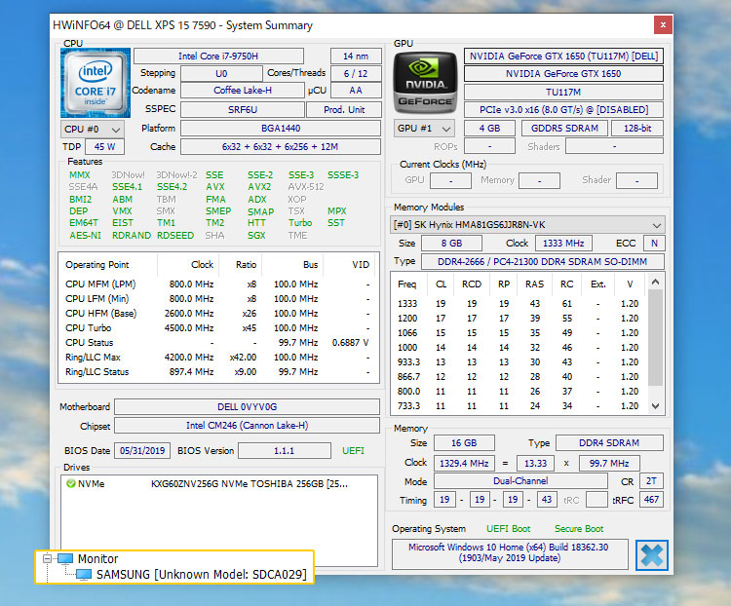Select the SAMSUNG monitor tree entry

click(202, 574)
